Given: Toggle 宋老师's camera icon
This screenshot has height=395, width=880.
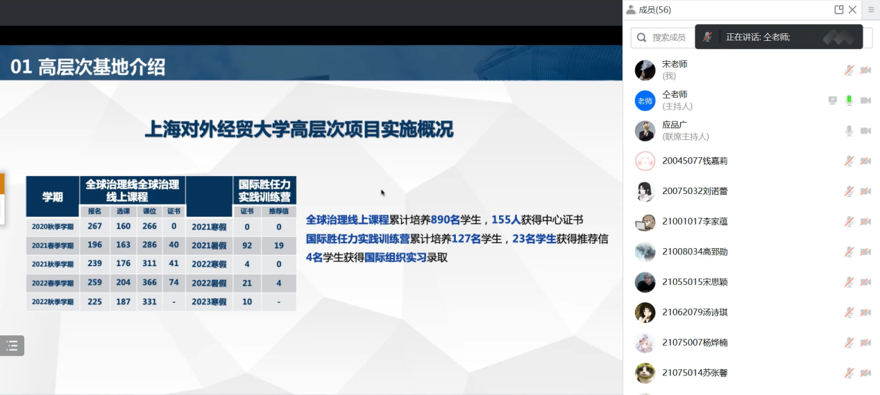Looking at the screenshot, I should click(x=865, y=70).
